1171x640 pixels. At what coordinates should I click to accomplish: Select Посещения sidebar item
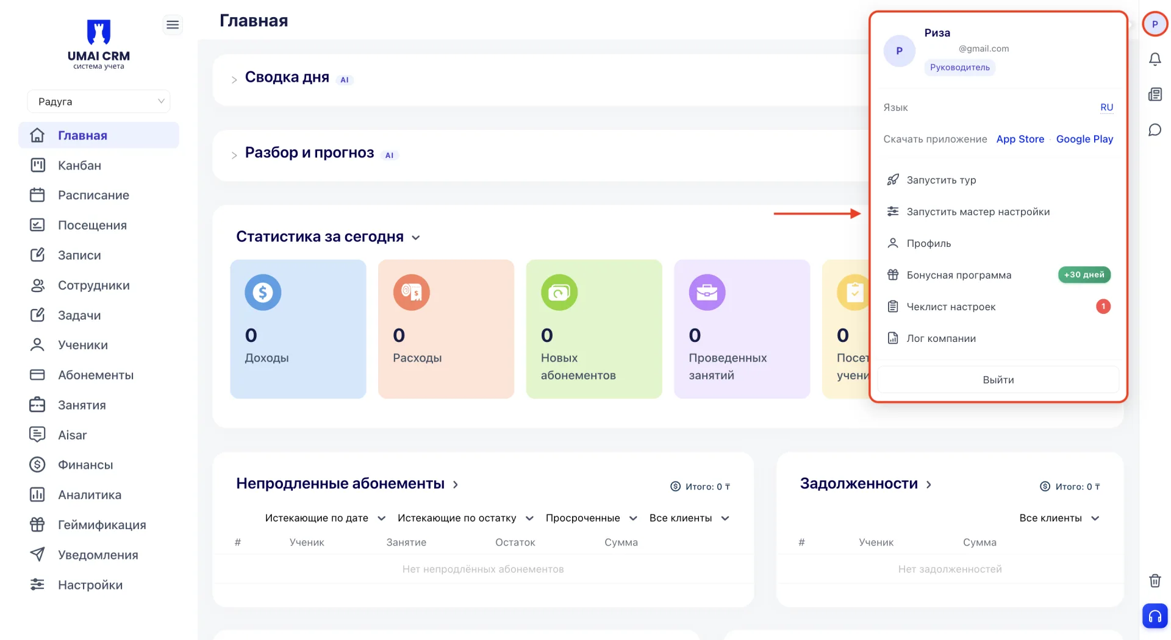point(92,225)
